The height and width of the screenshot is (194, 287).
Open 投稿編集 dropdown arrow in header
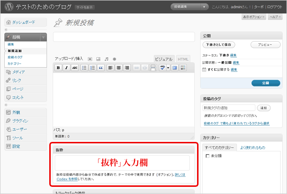coord(204,7)
